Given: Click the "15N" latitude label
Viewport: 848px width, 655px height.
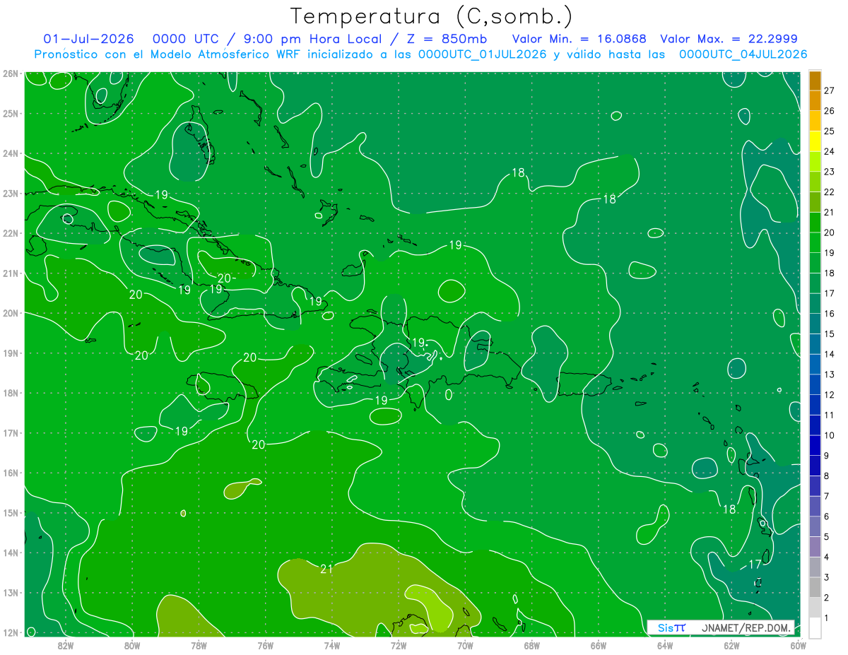Looking at the screenshot, I should [10, 512].
